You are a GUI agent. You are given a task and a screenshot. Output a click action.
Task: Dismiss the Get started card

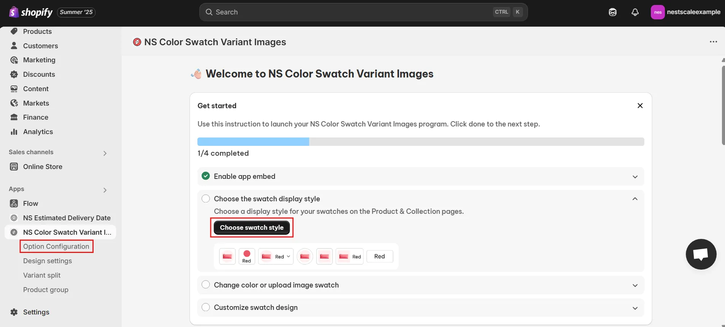[x=640, y=106]
